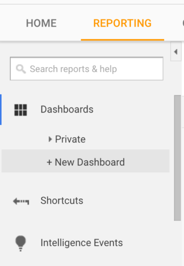Image resolution: width=184 pixels, height=266 pixels.
Task: Expand the Private dashboards triangle
Action: click(x=50, y=139)
